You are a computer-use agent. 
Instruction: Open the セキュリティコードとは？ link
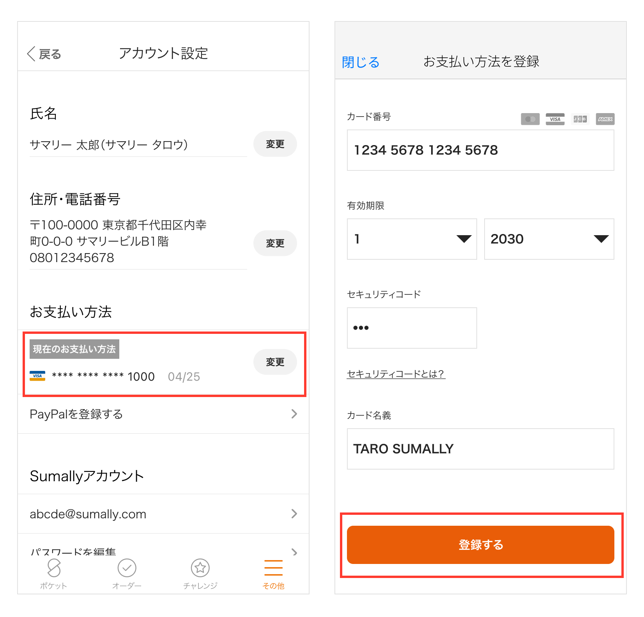pyautogui.click(x=395, y=374)
